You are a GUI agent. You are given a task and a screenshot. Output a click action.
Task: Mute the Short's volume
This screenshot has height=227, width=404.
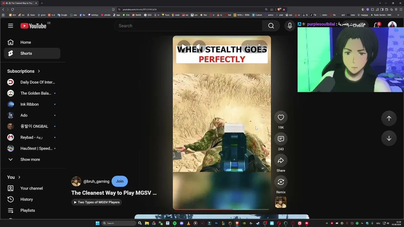(199, 47)
